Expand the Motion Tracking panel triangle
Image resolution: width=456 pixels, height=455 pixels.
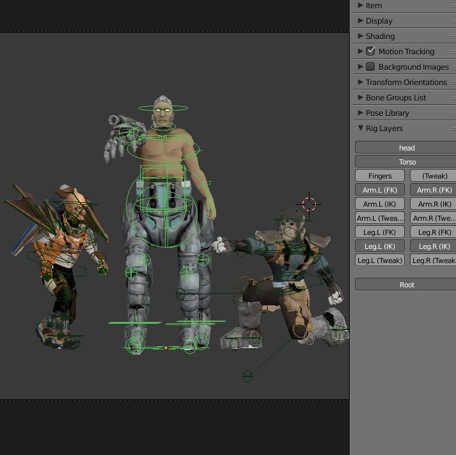(x=360, y=51)
